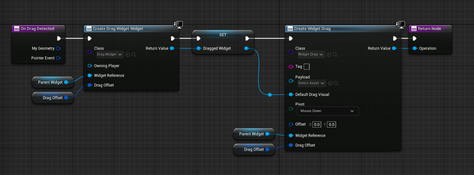Click Drag Offset pin on Create Drag Widget Widget

point(90,85)
